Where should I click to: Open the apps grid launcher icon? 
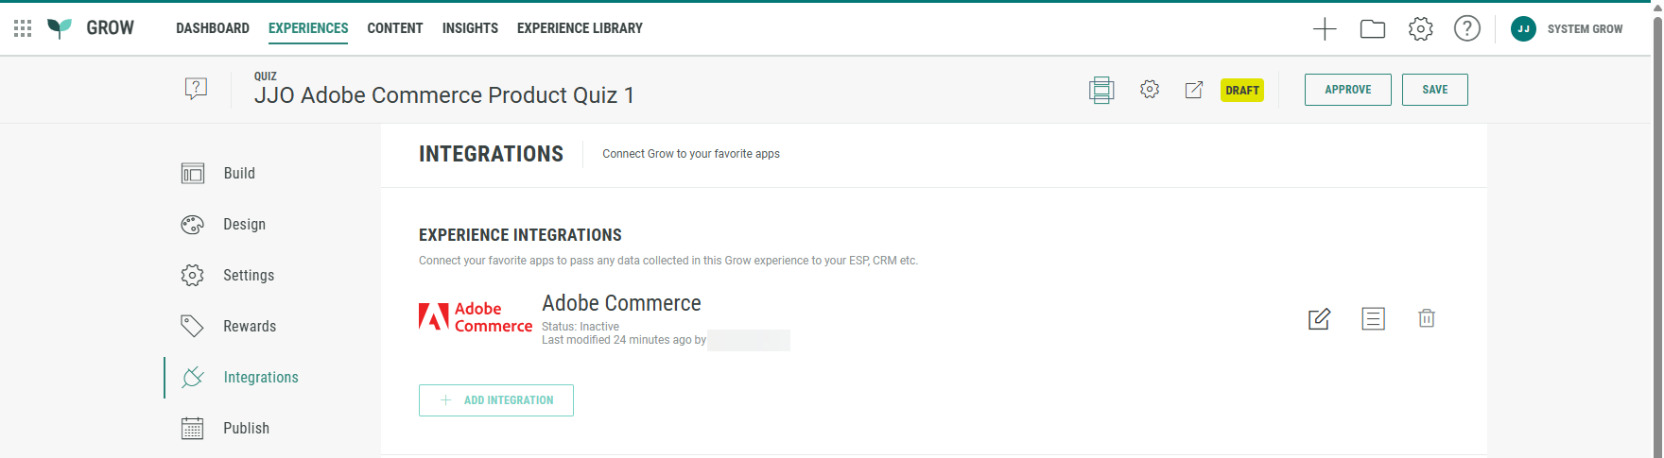pos(23,28)
